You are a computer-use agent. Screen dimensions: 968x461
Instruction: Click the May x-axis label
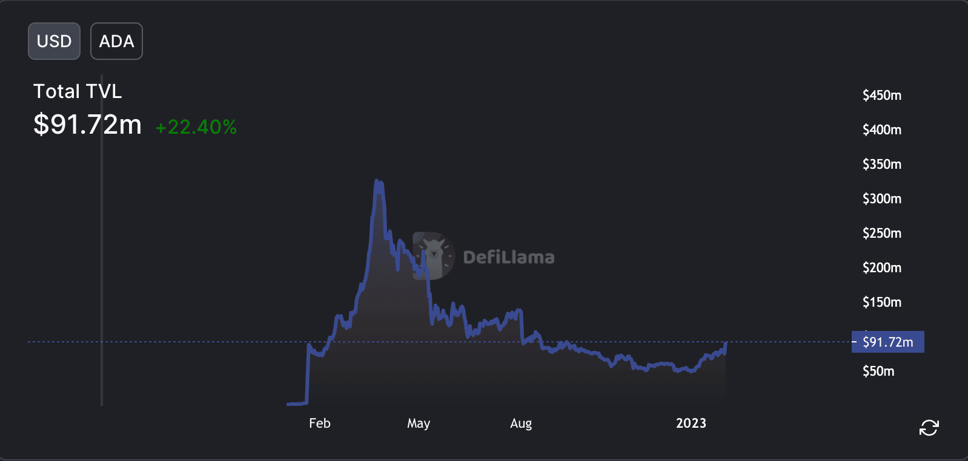419,423
